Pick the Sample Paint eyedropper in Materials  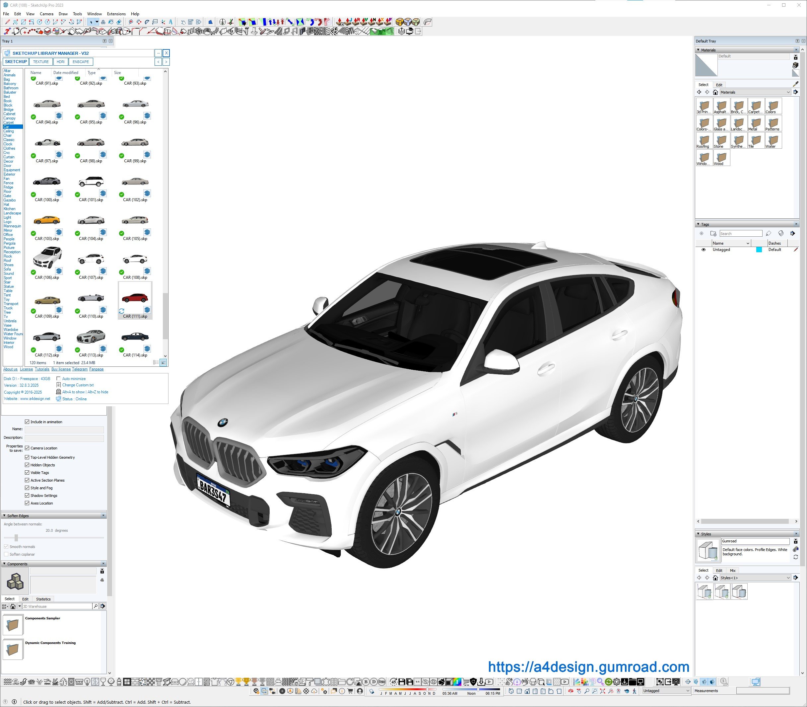(795, 84)
